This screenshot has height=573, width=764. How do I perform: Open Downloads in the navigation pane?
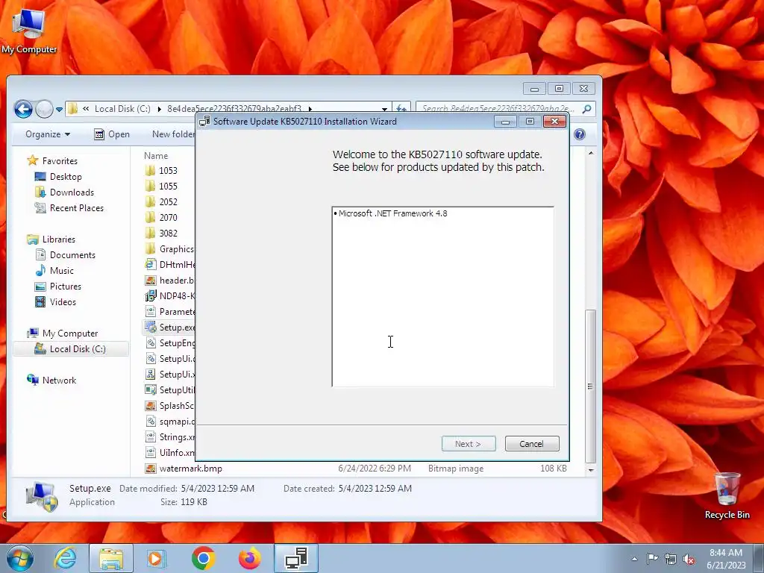64,192
